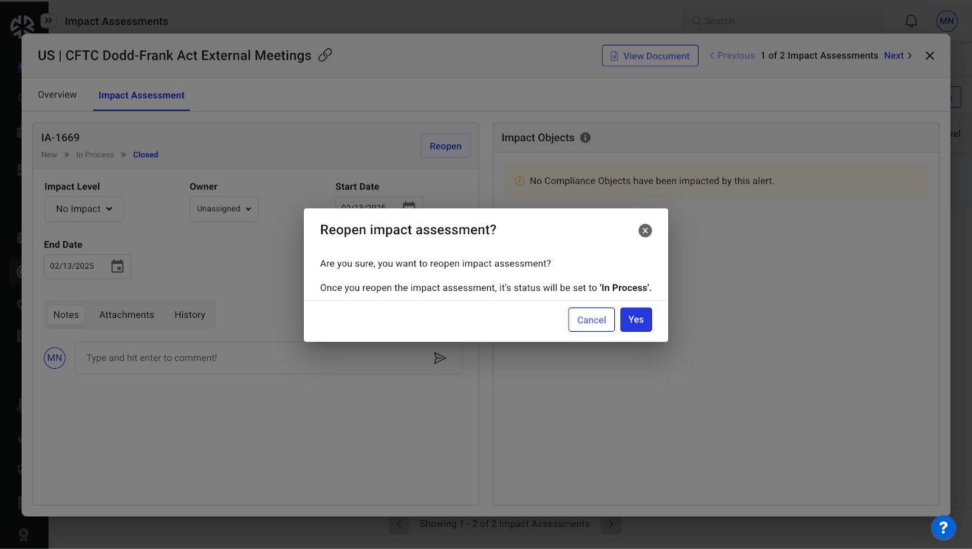Screen dimensions: 972x549
Task: Select the Attachments tab
Action: point(126,315)
